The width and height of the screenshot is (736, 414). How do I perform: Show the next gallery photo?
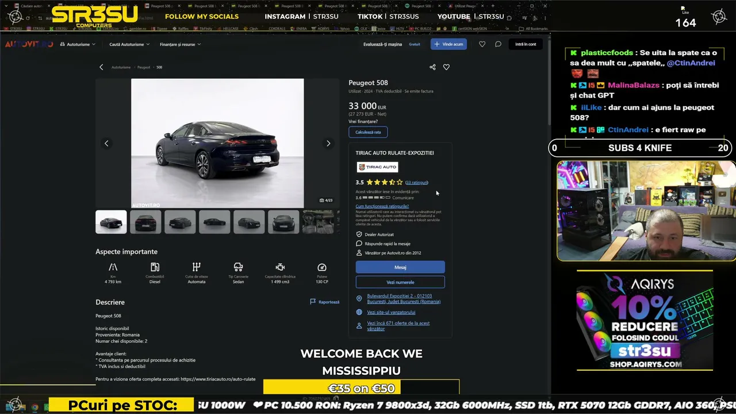(x=328, y=143)
